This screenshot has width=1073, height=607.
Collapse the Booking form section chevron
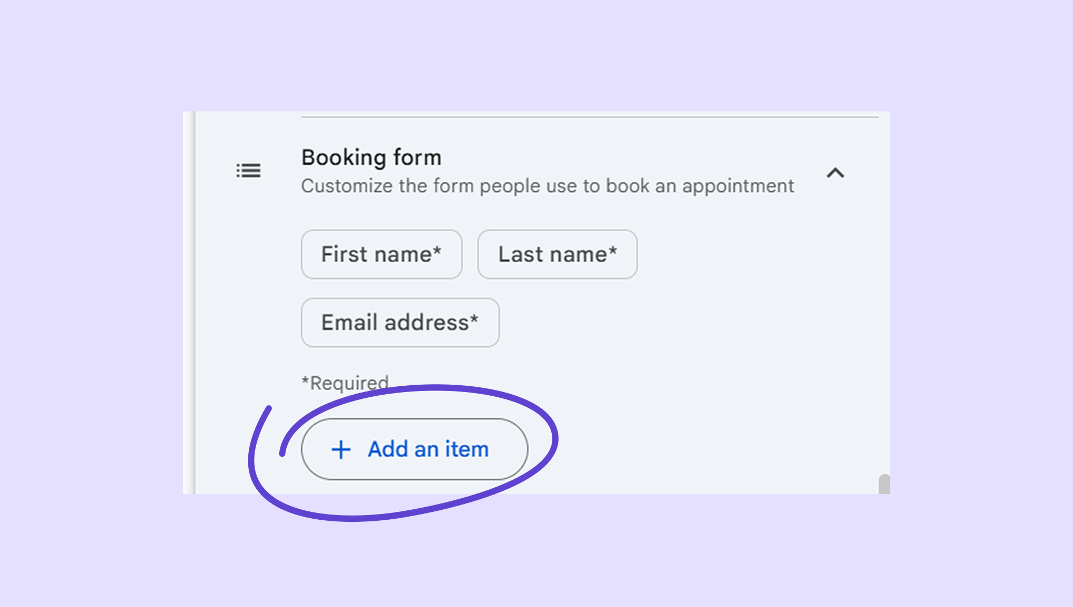pos(835,172)
